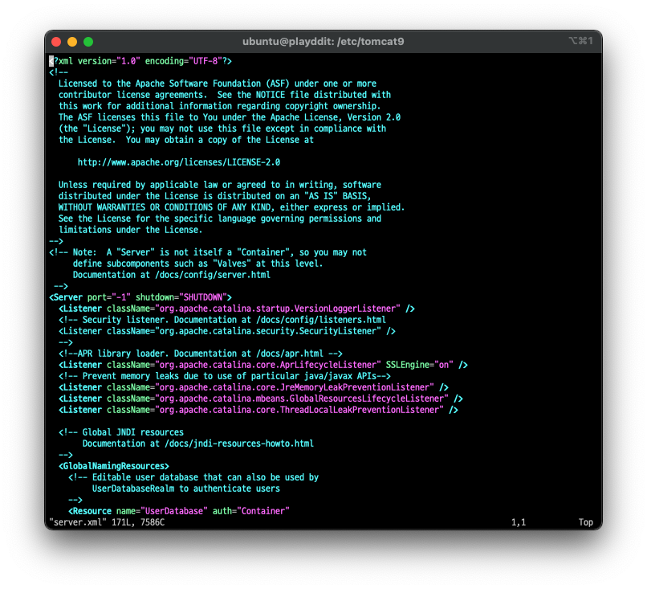Click the line starting 'contributor license agreements'

pos(225,95)
